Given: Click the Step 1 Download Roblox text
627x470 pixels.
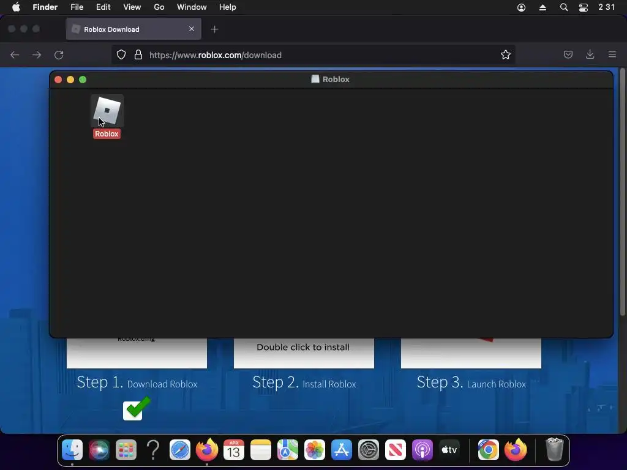Looking at the screenshot, I should [137, 382].
